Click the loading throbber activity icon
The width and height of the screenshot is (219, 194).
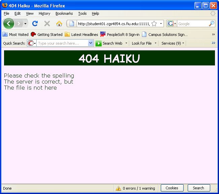[213, 13]
